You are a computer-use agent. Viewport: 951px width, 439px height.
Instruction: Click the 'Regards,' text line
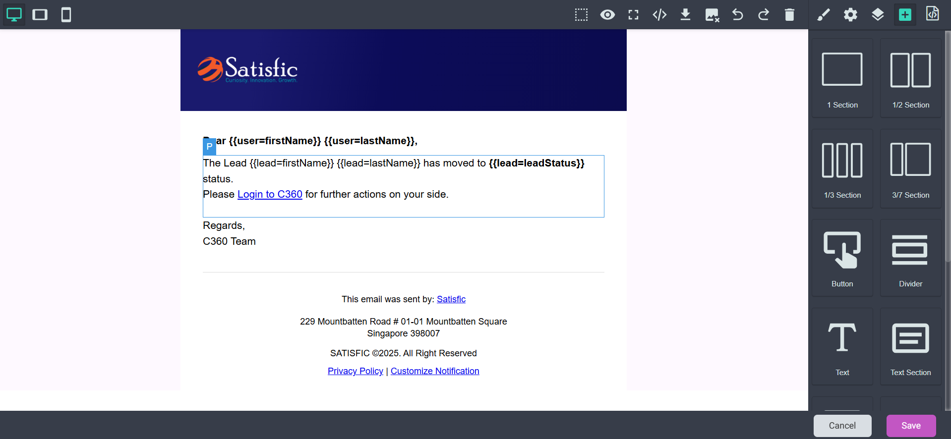click(224, 225)
